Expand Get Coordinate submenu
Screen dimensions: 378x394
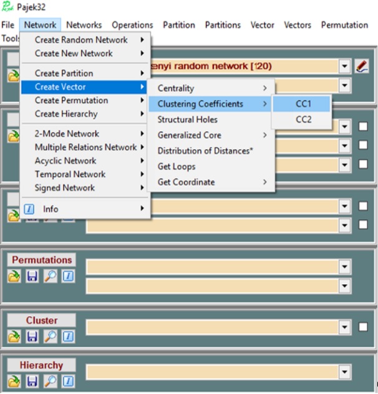point(211,182)
